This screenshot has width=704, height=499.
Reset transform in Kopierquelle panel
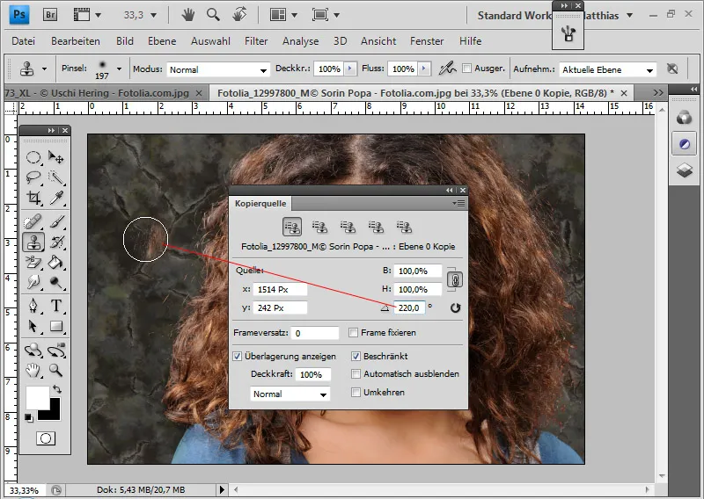coord(455,308)
